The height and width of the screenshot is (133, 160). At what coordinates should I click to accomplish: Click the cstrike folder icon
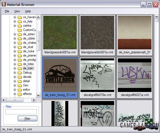pyautogui.click(x=20, y=26)
